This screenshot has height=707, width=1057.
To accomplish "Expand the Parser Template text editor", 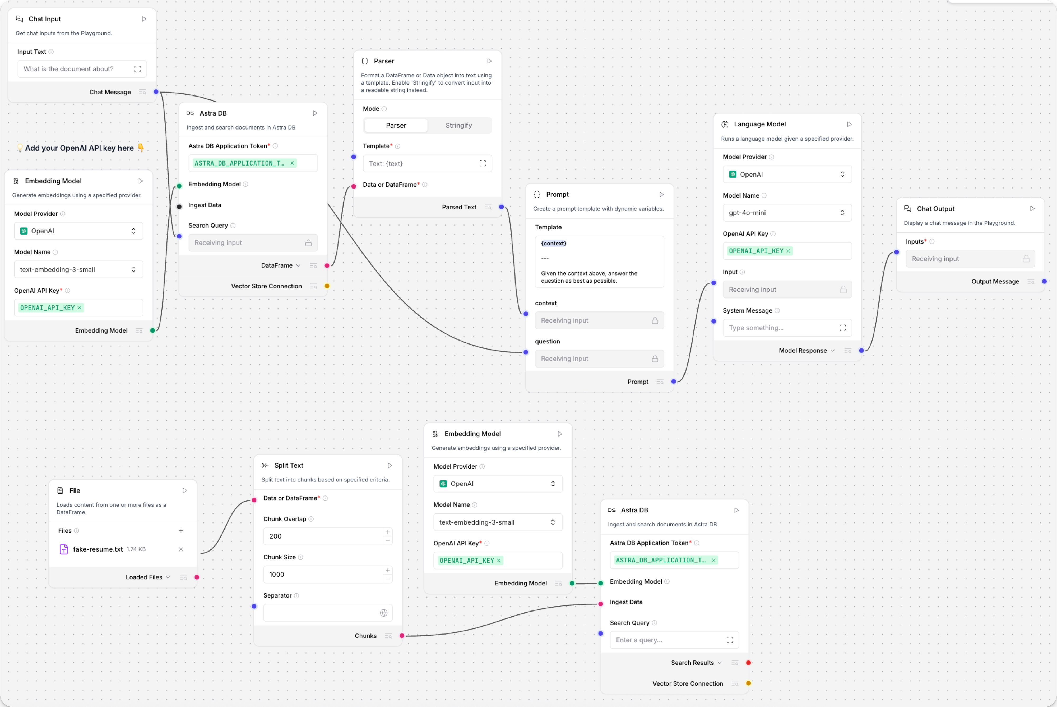I will tap(483, 163).
